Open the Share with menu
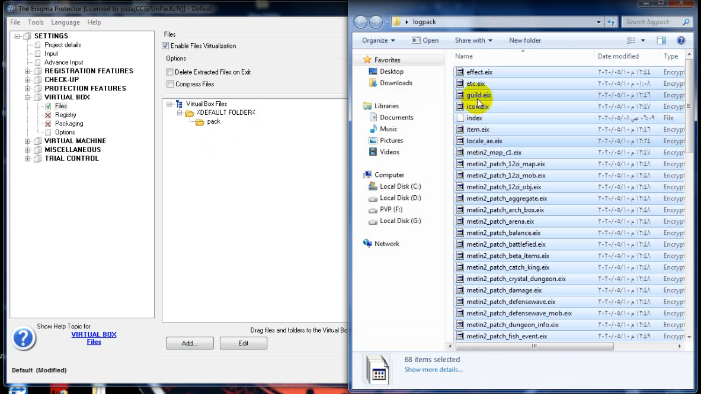Viewport: 701px width, 394px height. pos(473,41)
